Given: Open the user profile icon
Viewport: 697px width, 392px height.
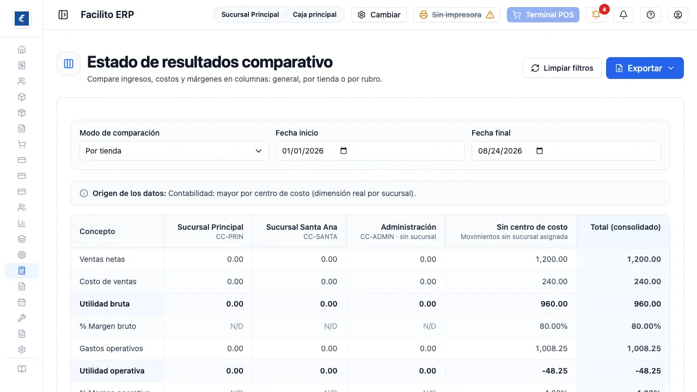Looking at the screenshot, I should [x=678, y=15].
